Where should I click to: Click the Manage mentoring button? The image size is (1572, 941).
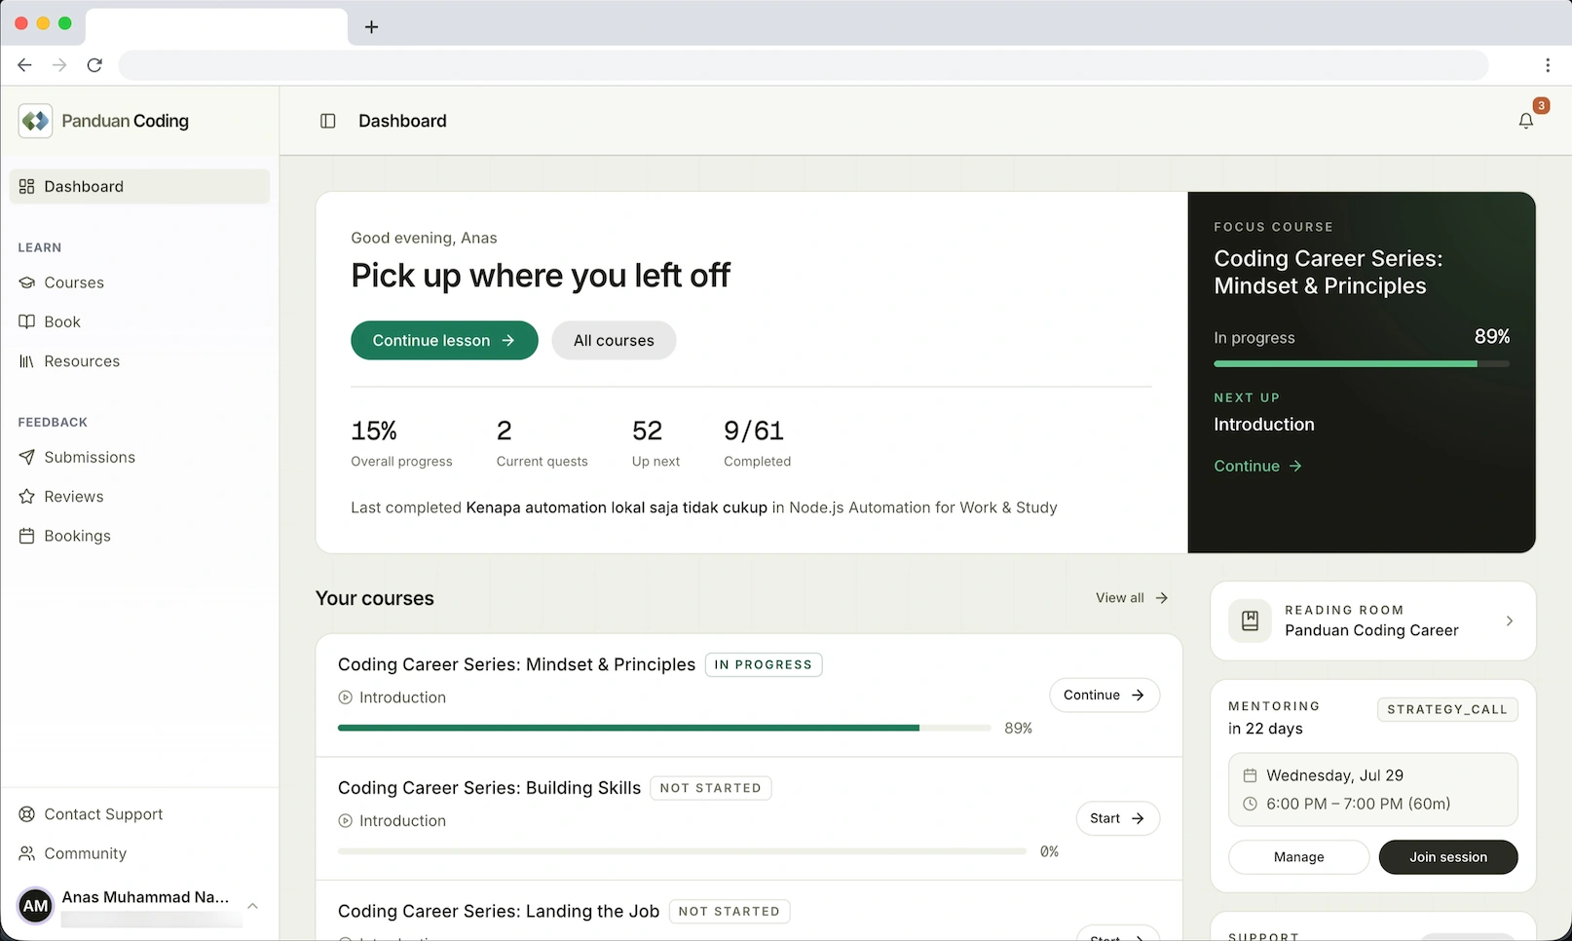(x=1298, y=857)
